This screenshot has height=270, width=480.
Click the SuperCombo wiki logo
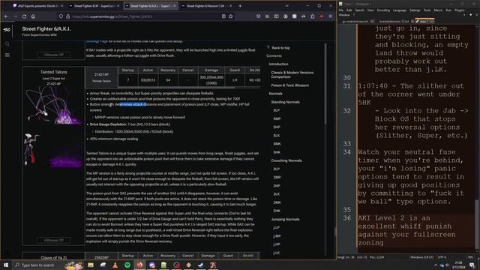tap(7, 30)
